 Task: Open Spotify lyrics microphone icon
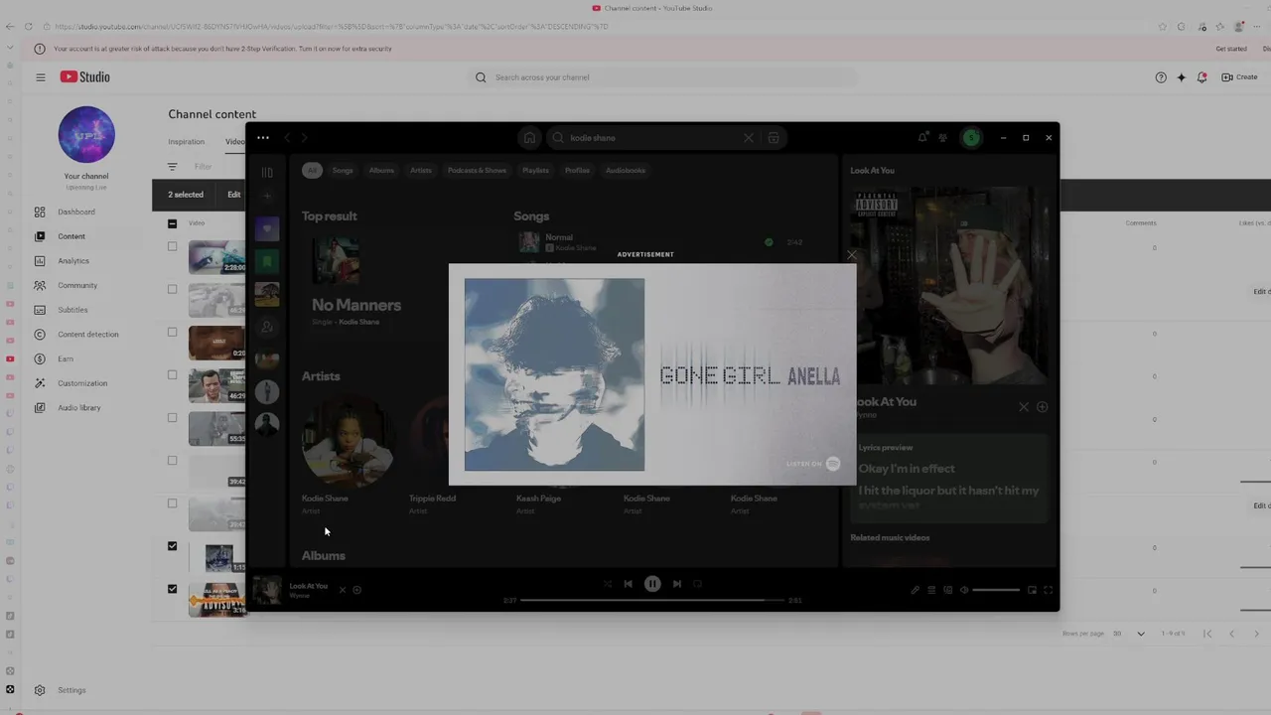915,590
